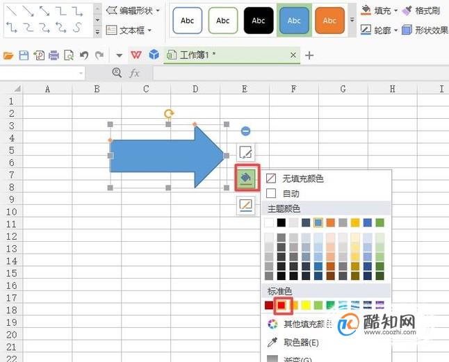The height and width of the screenshot is (362, 449).
Task: Save the workbook with the floppy icon
Action: pyautogui.click(x=24, y=55)
